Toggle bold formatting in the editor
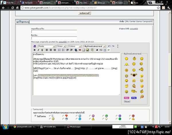 [x=35, y=50]
